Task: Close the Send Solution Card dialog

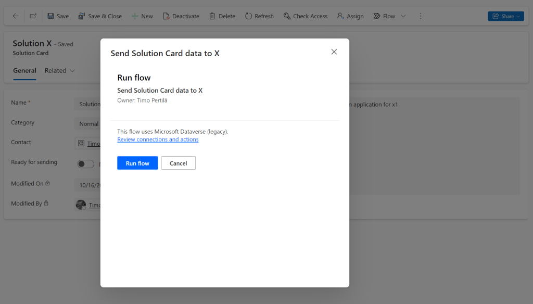Action: pyautogui.click(x=334, y=52)
